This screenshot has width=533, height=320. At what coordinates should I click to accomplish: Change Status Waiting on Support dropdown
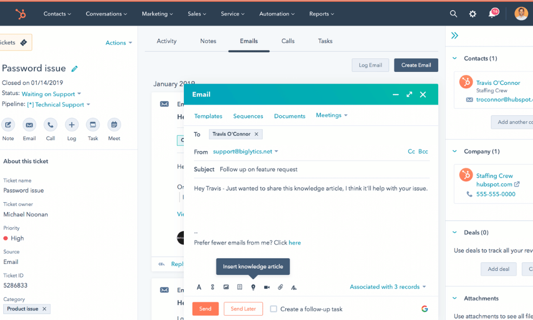click(51, 94)
